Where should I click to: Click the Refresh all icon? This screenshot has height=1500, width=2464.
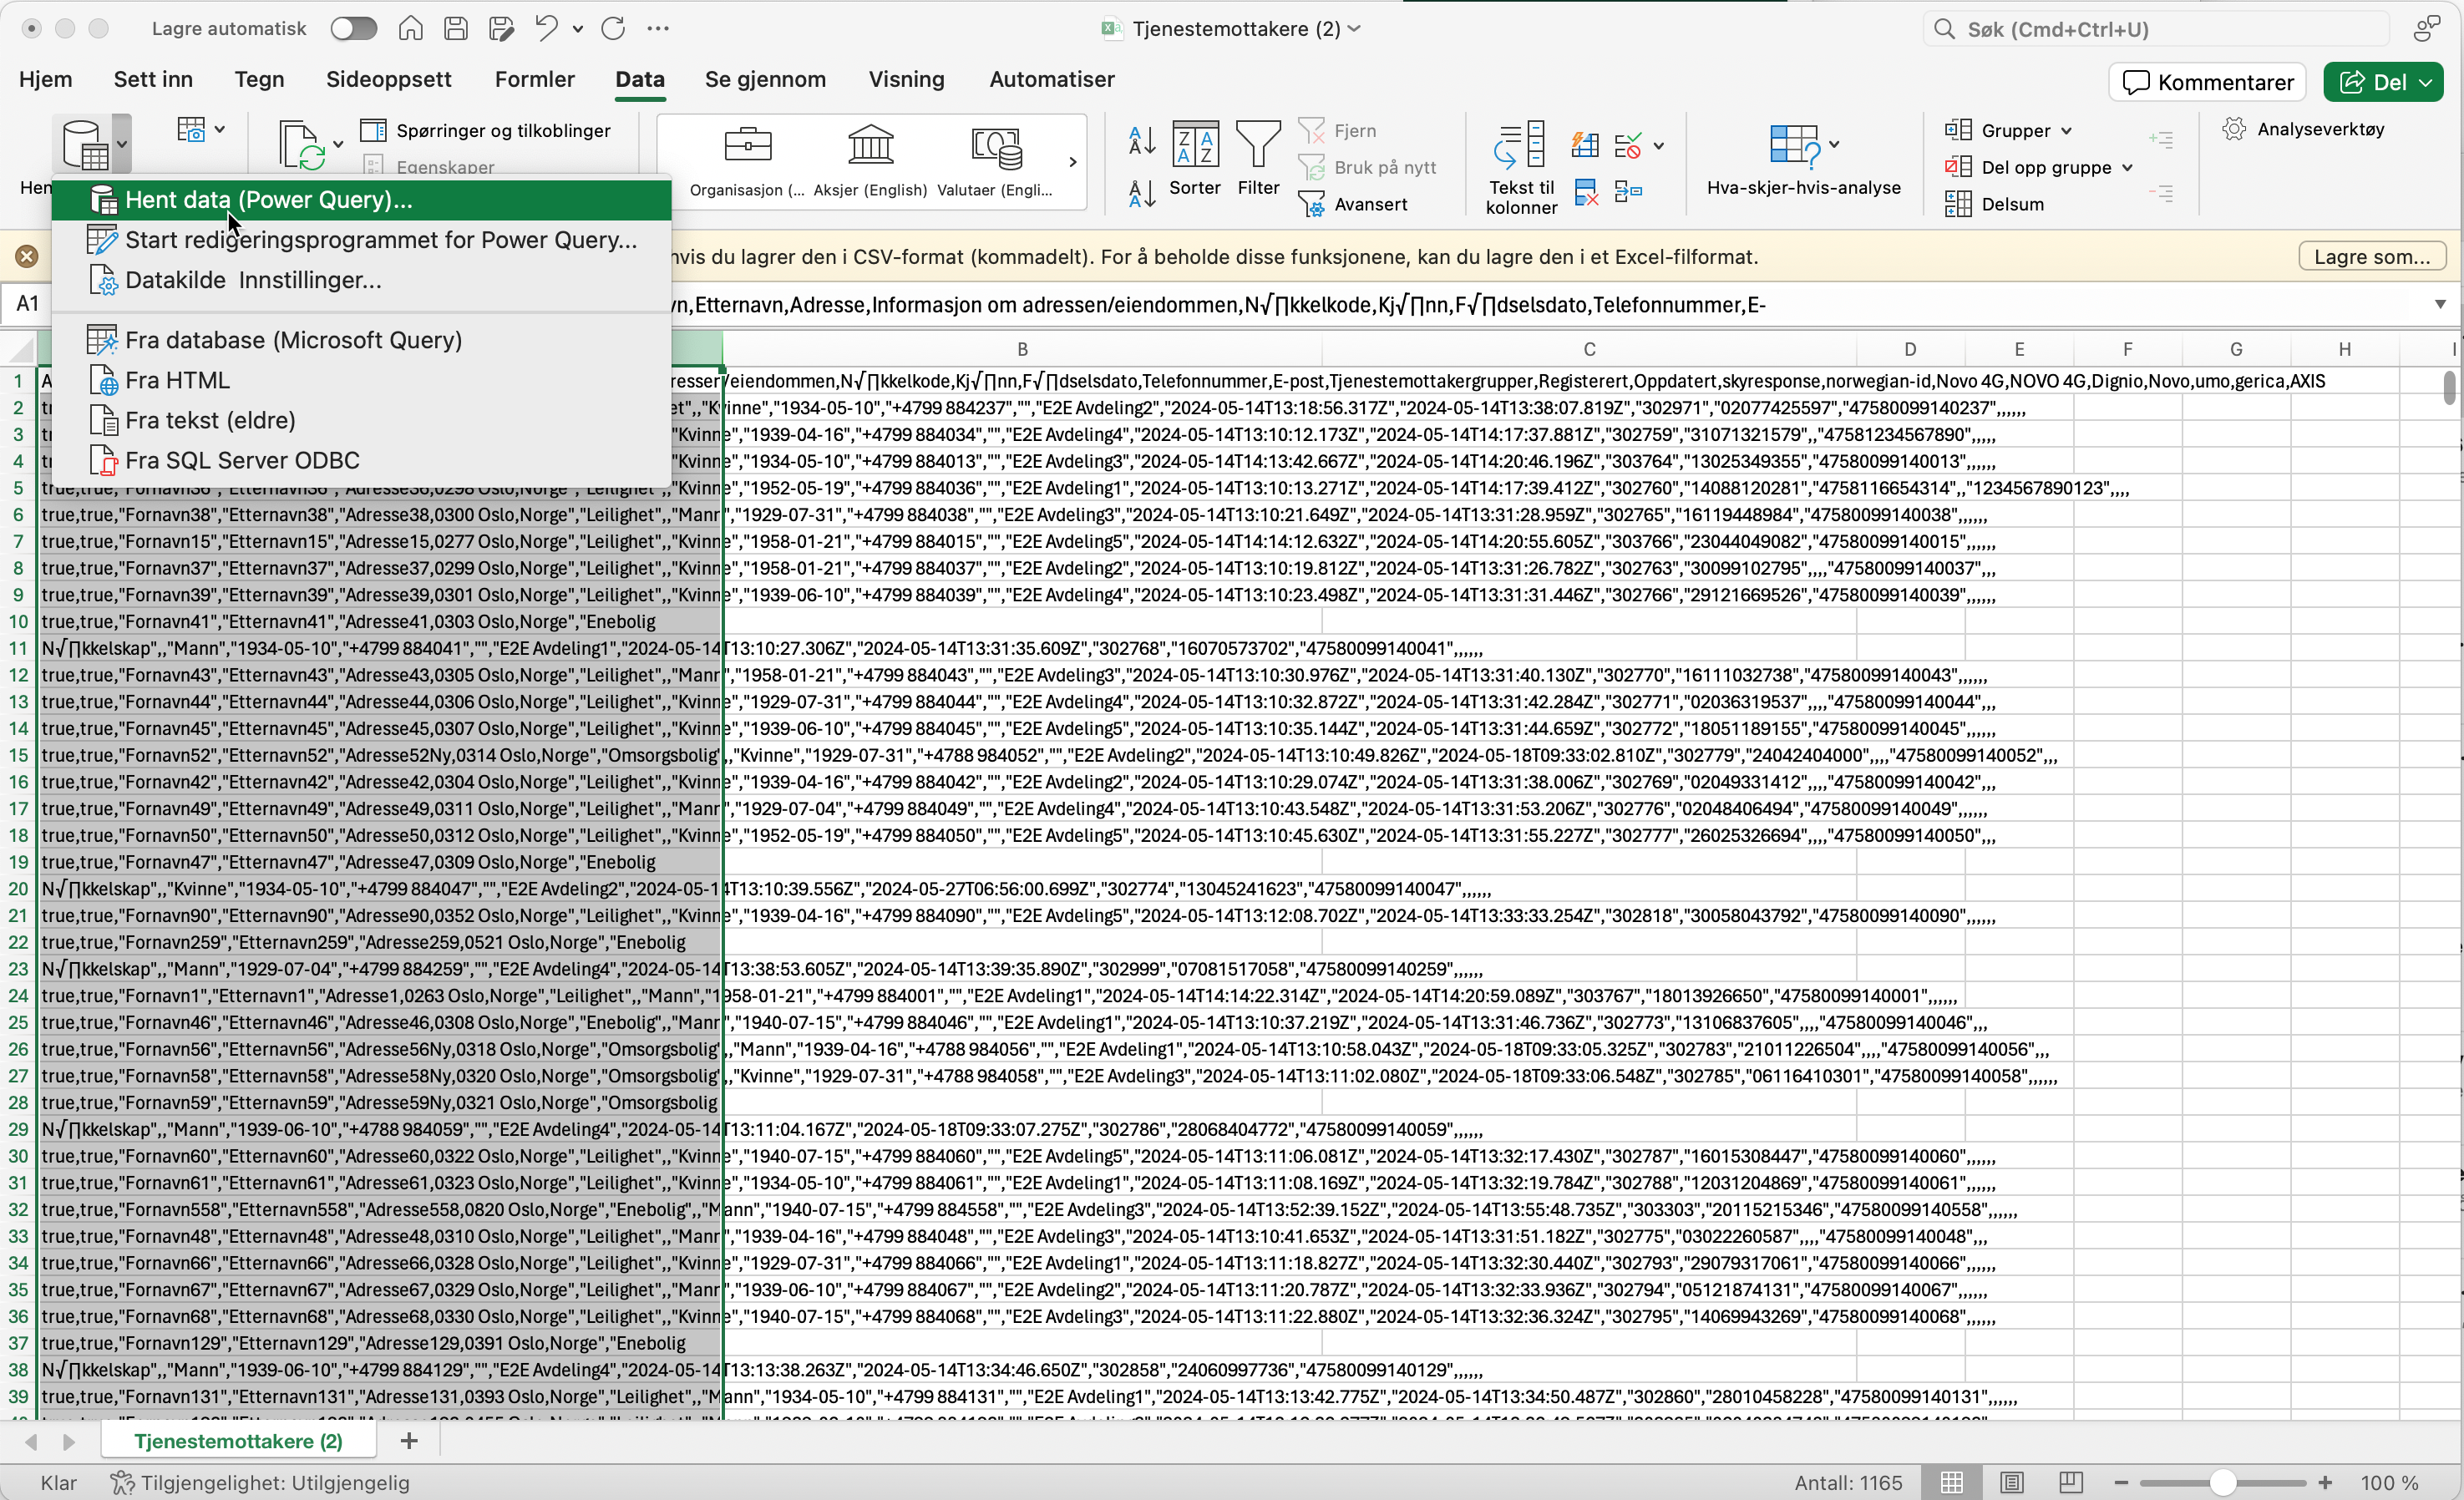pos(302,146)
